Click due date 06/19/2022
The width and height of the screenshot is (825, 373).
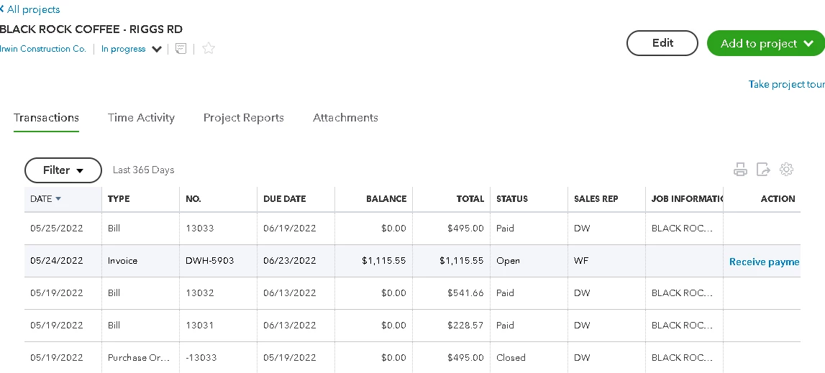(289, 229)
